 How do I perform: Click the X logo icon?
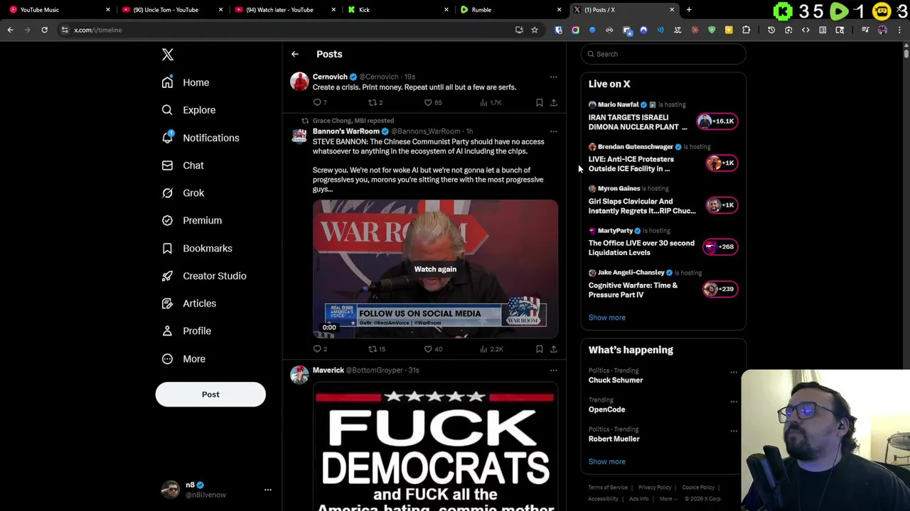[168, 55]
